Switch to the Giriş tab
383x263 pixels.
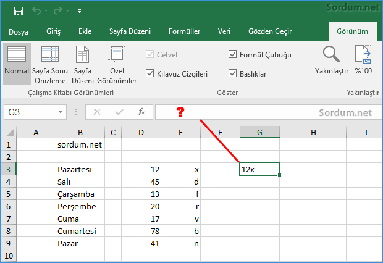point(53,31)
